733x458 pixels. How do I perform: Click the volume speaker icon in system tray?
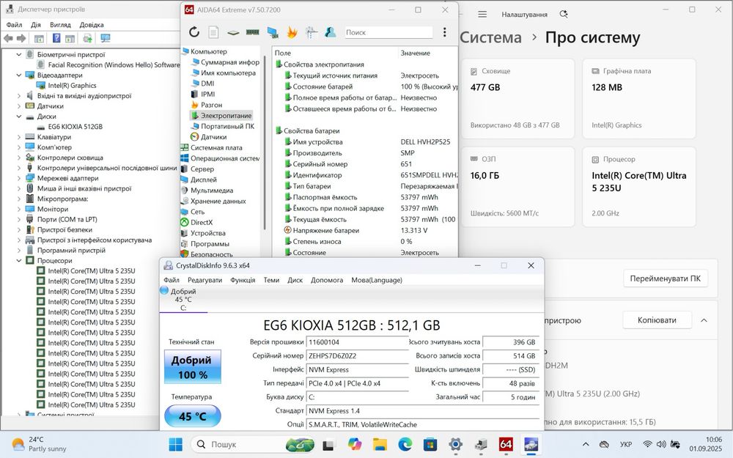(661, 444)
